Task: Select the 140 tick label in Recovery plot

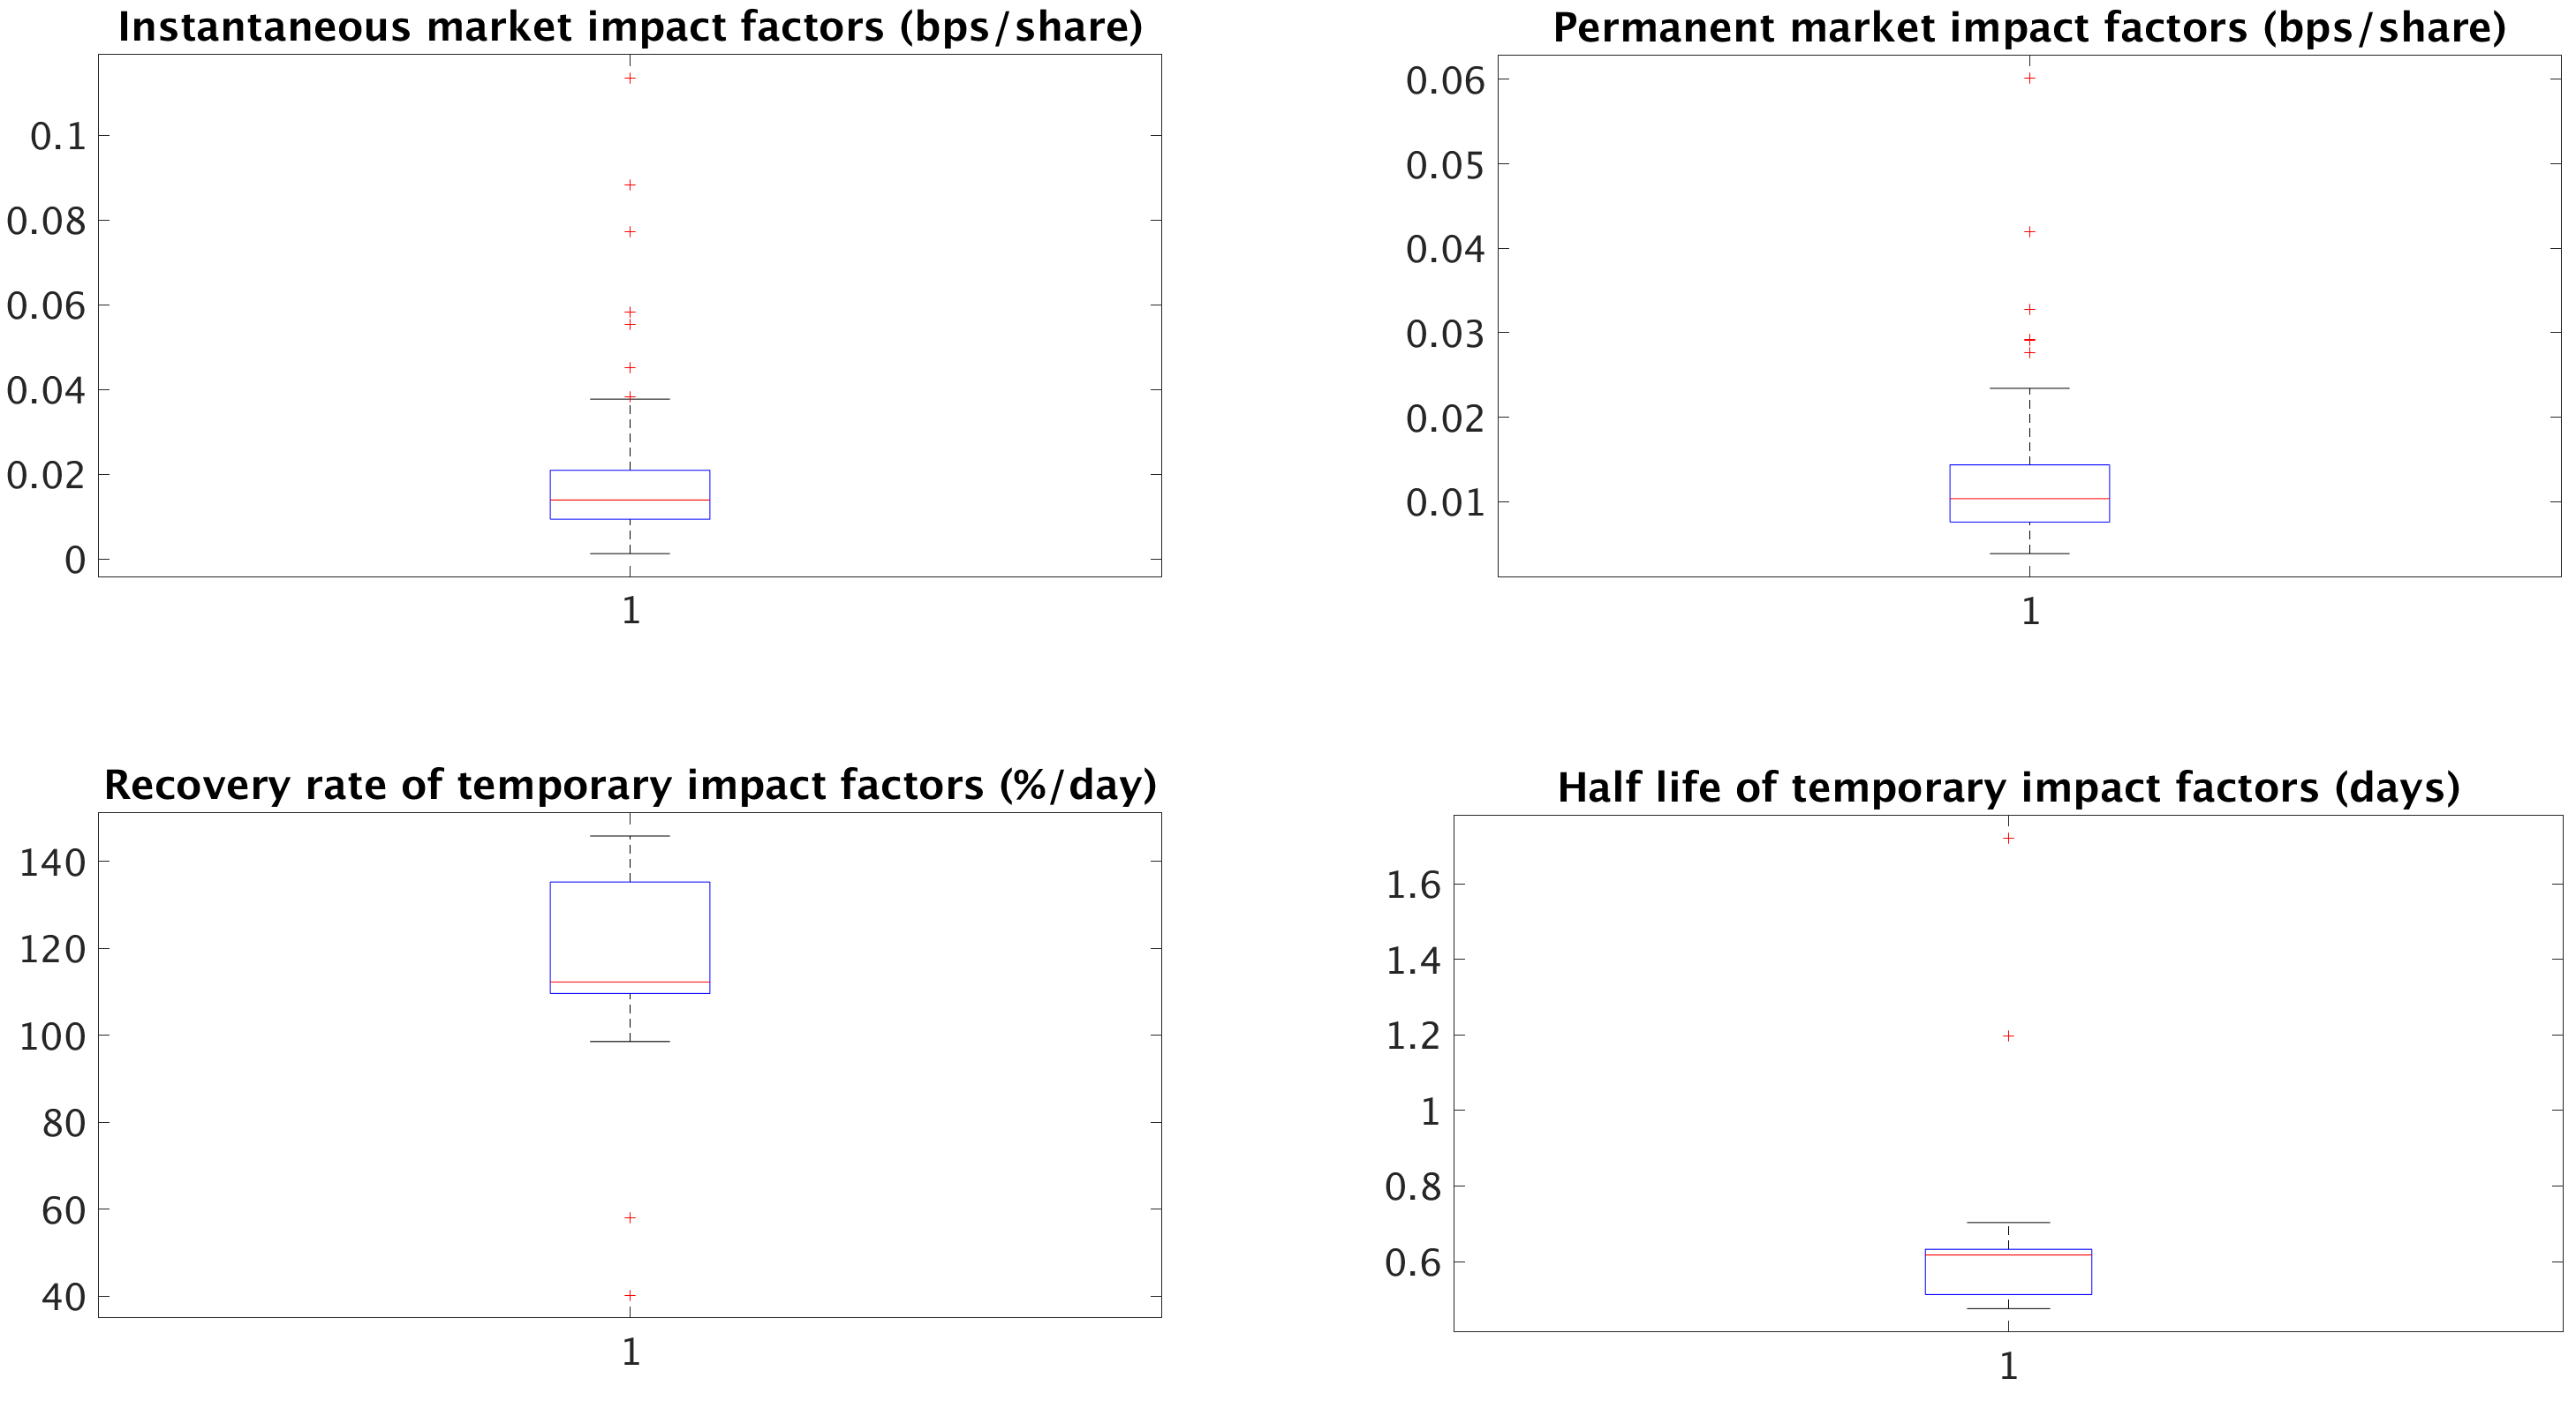Action: point(52,862)
